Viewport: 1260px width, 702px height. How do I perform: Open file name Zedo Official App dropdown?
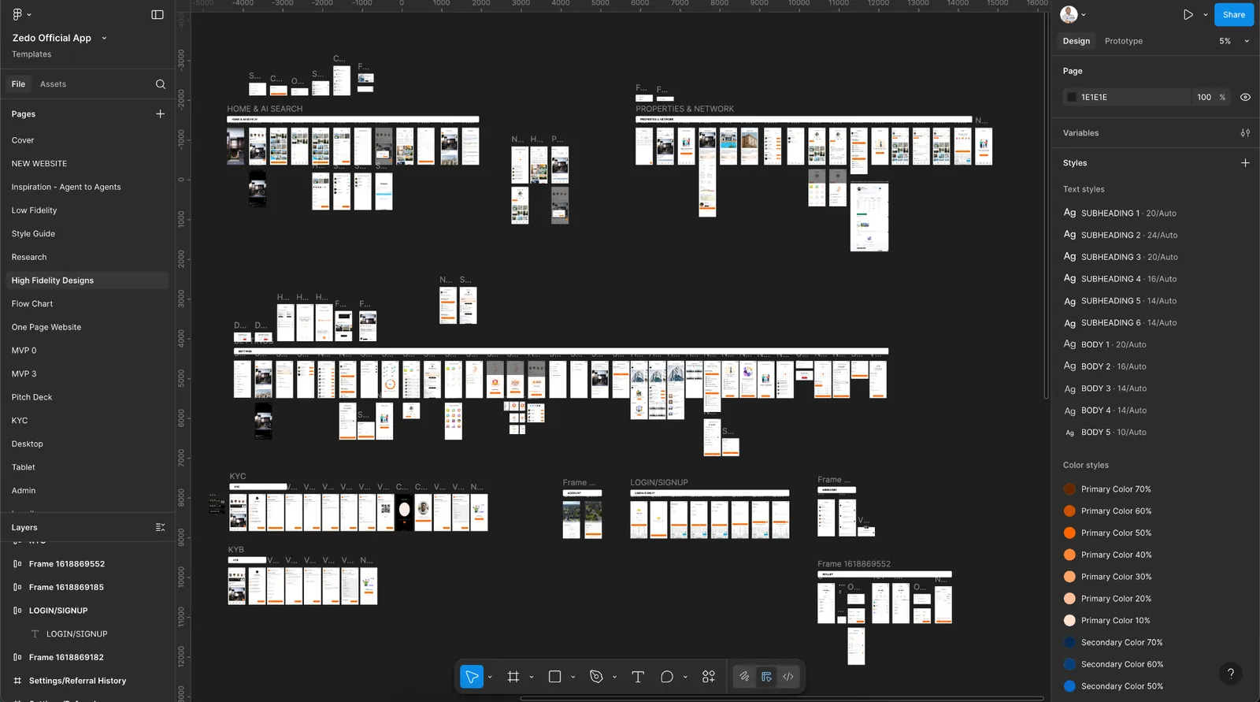point(104,38)
